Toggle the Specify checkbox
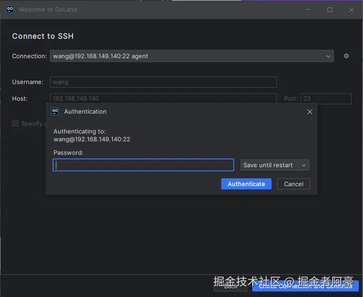Image resolution: width=363 pixels, height=297 pixels. point(15,123)
